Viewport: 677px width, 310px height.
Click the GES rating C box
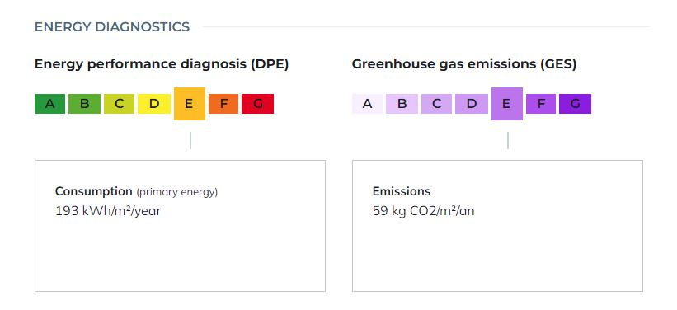tap(436, 104)
